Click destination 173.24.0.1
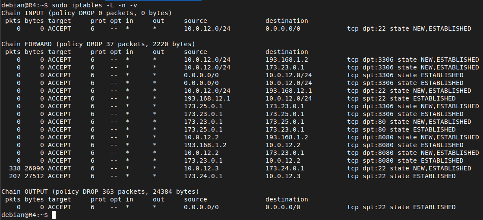Viewport: 483px width, 220px height. (x=285, y=168)
